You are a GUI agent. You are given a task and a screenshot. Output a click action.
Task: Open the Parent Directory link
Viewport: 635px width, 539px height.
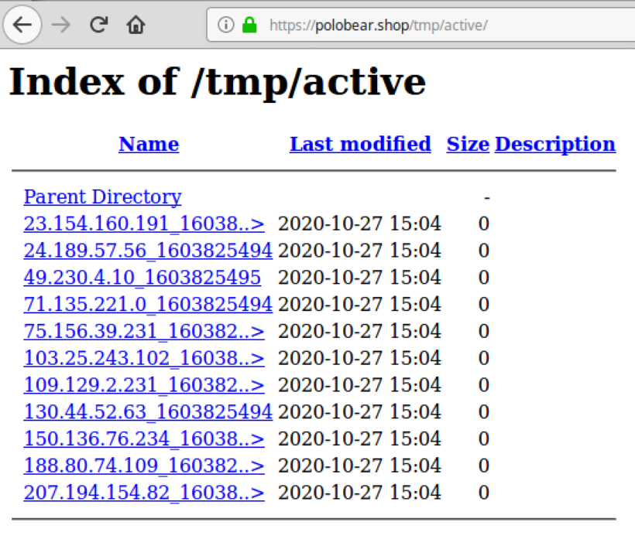[101, 196]
